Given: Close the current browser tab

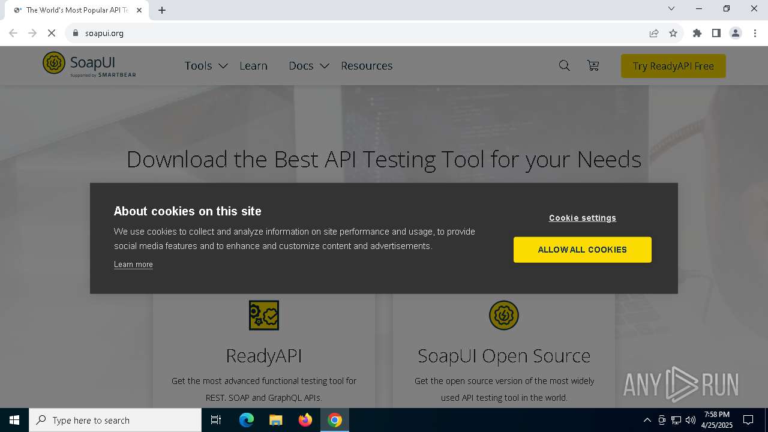Looking at the screenshot, I should point(139,10).
